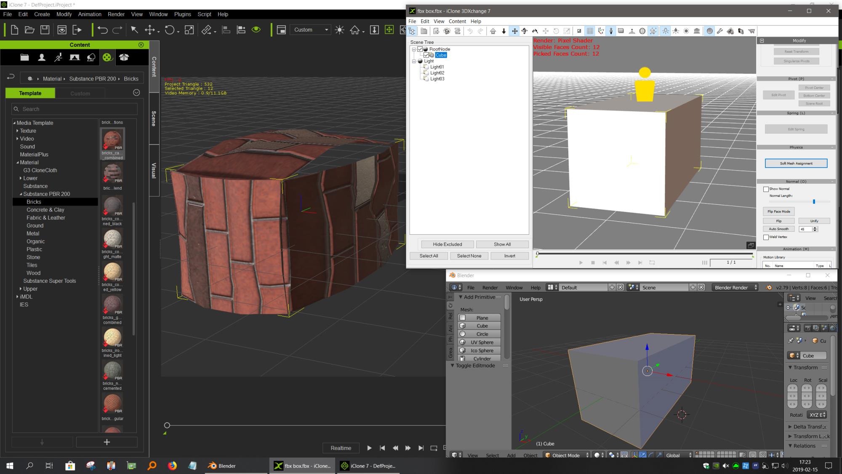Open the Plugins menu in iClone
Screen dimensions: 842x474
[182, 14]
